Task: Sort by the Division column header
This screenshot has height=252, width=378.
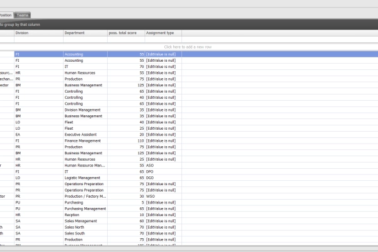Action: point(38,33)
